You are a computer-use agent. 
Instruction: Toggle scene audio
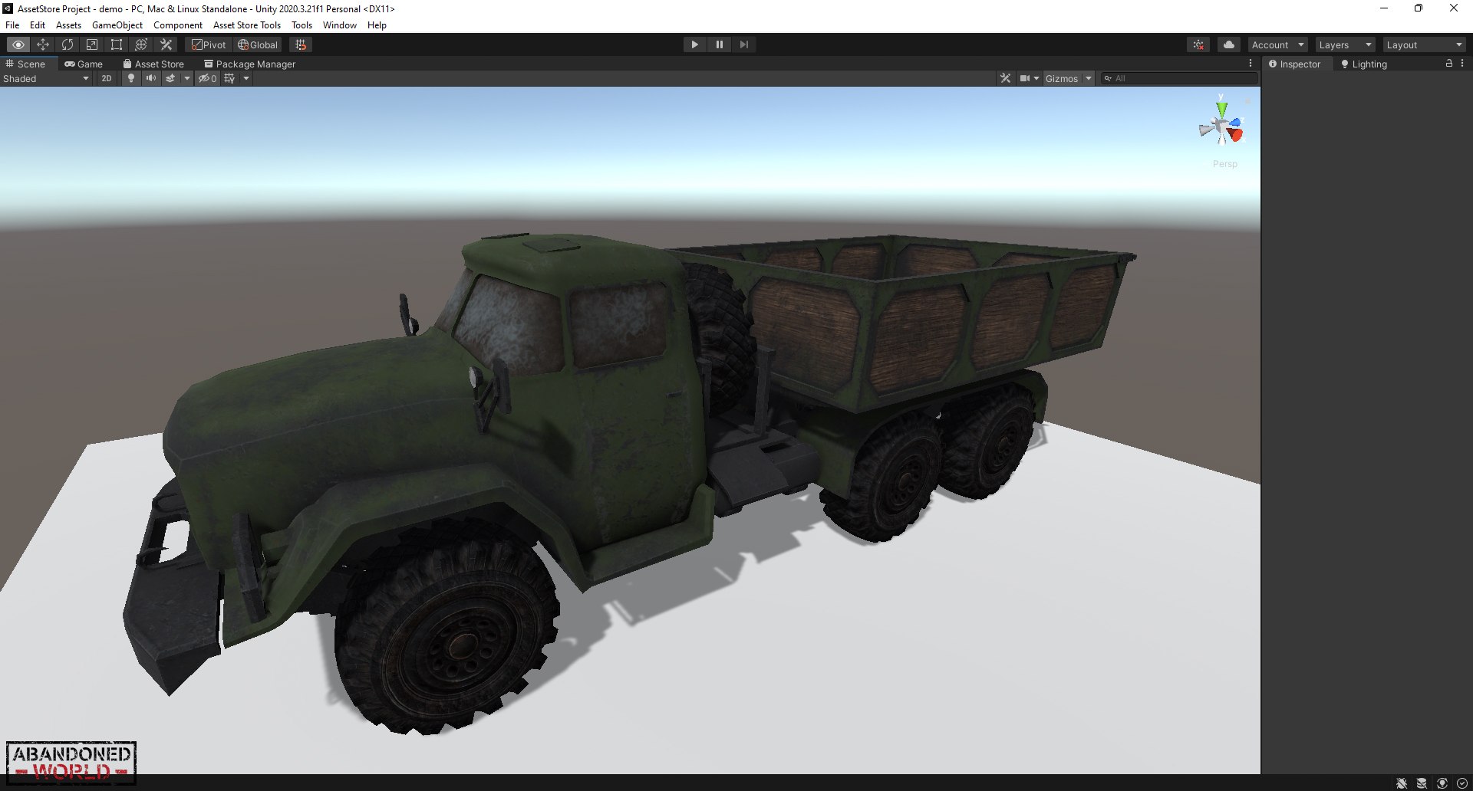click(x=151, y=78)
